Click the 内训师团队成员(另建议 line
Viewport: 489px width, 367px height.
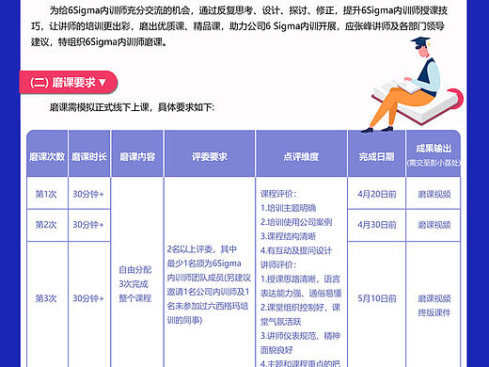(x=209, y=278)
